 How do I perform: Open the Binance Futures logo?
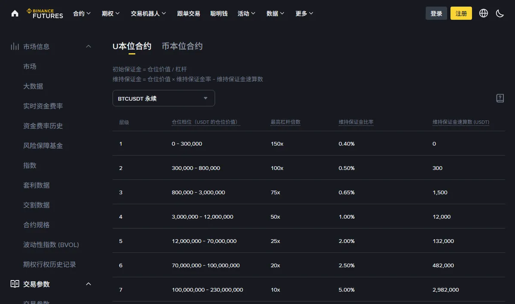point(45,13)
